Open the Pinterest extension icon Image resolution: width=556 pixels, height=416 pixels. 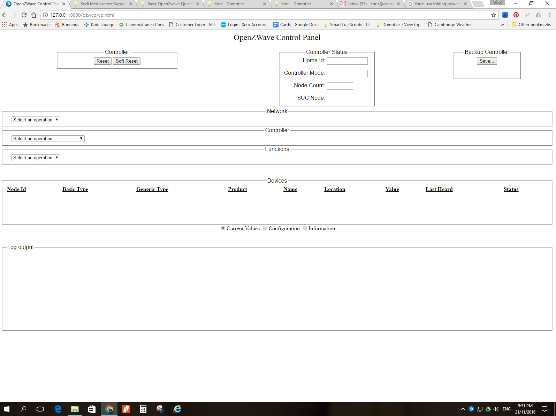516,15
